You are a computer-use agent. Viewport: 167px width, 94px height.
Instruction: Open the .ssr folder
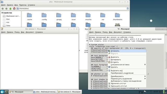(x=103, y=16)
